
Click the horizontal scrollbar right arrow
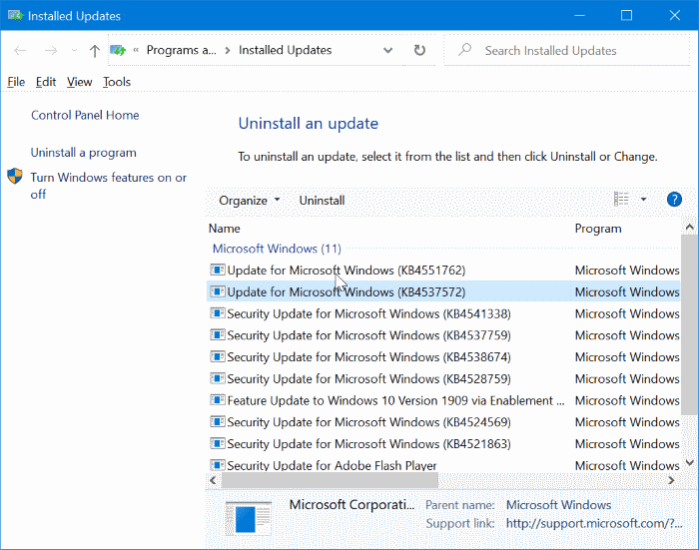(671, 480)
